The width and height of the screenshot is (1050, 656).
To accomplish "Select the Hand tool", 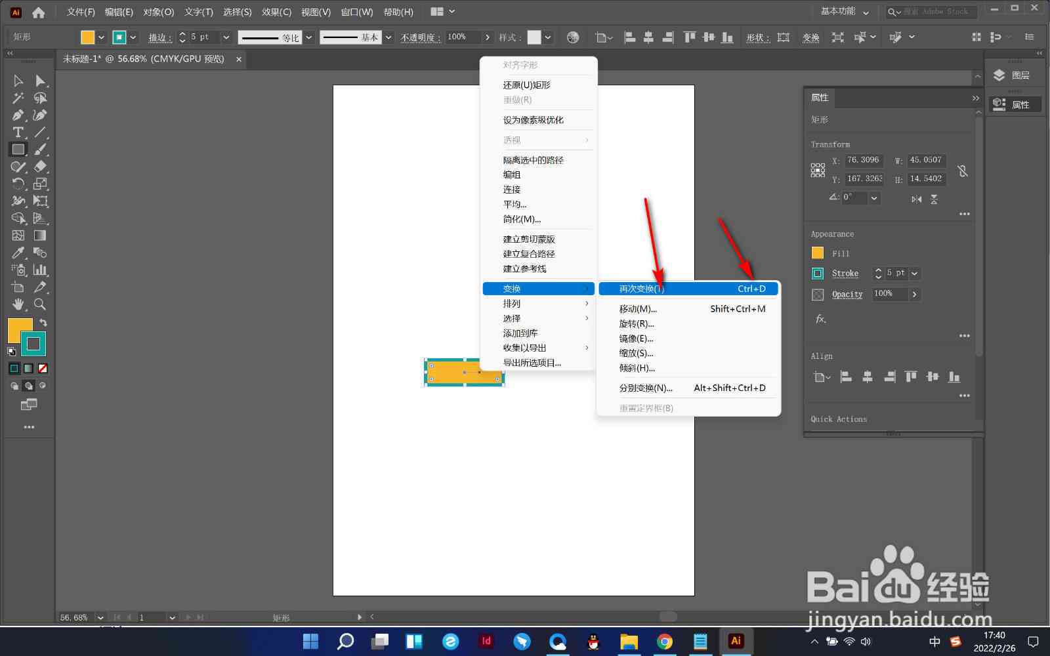I will pyautogui.click(x=18, y=304).
